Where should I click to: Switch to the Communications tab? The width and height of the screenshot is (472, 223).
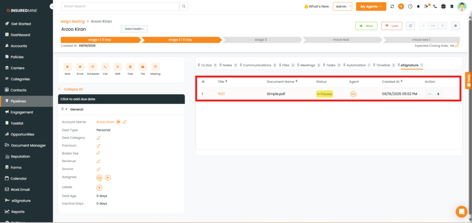coord(257,65)
